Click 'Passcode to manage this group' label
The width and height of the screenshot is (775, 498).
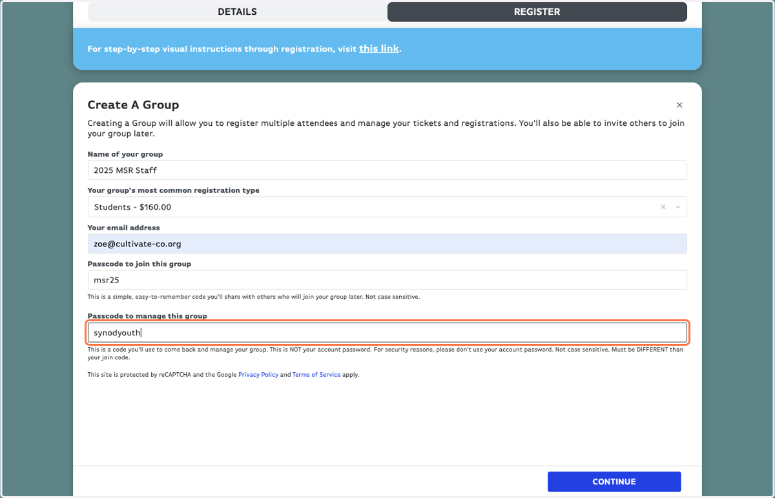147,316
